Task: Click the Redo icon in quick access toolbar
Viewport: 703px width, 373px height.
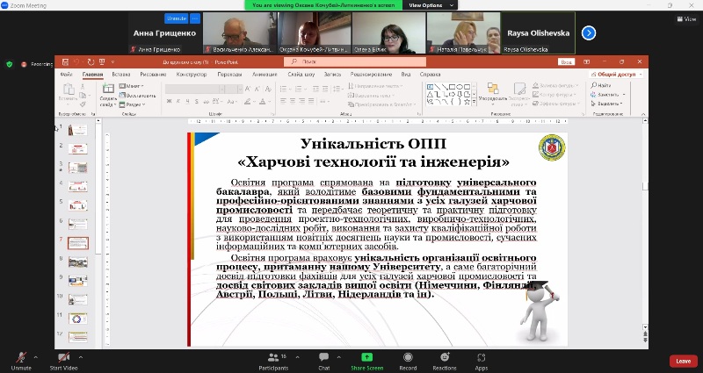Action: [x=91, y=61]
